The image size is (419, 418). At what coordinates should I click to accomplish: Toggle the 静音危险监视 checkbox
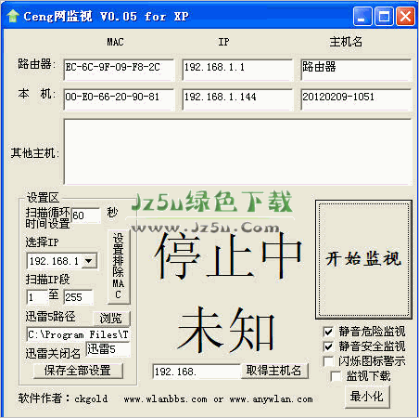pos(328,332)
